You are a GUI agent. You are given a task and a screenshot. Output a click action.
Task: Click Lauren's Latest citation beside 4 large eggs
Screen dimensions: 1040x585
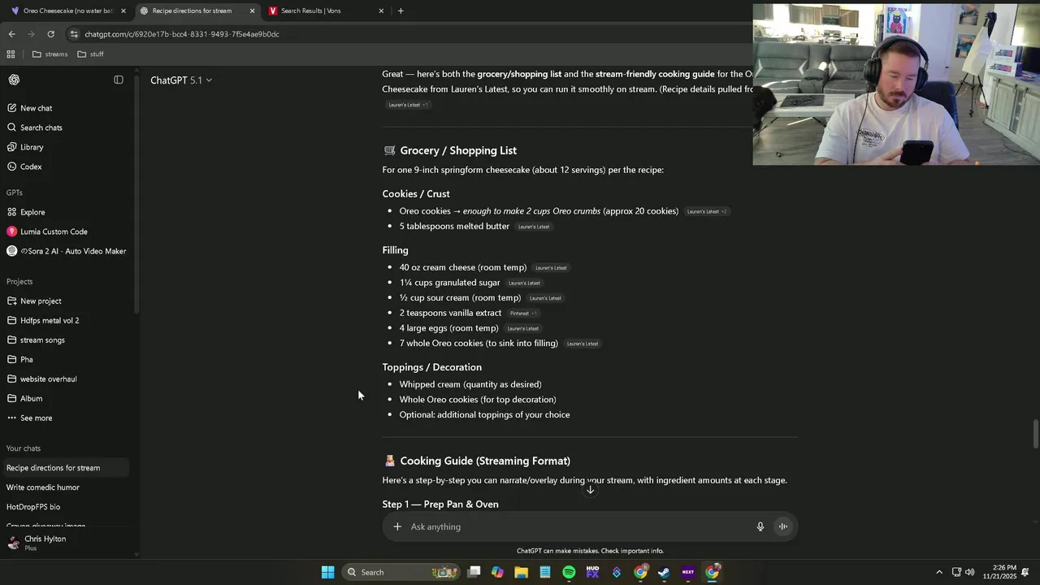(x=522, y=328)
